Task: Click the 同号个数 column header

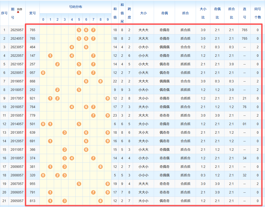Action: pos(258,13)
